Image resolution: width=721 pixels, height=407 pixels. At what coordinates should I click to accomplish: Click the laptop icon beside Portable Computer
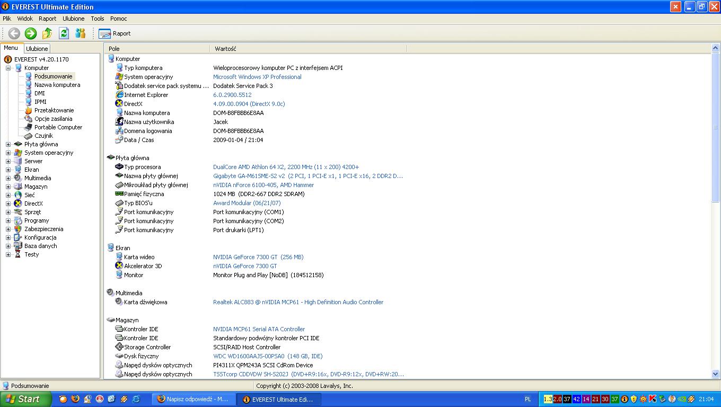point(29,127)
